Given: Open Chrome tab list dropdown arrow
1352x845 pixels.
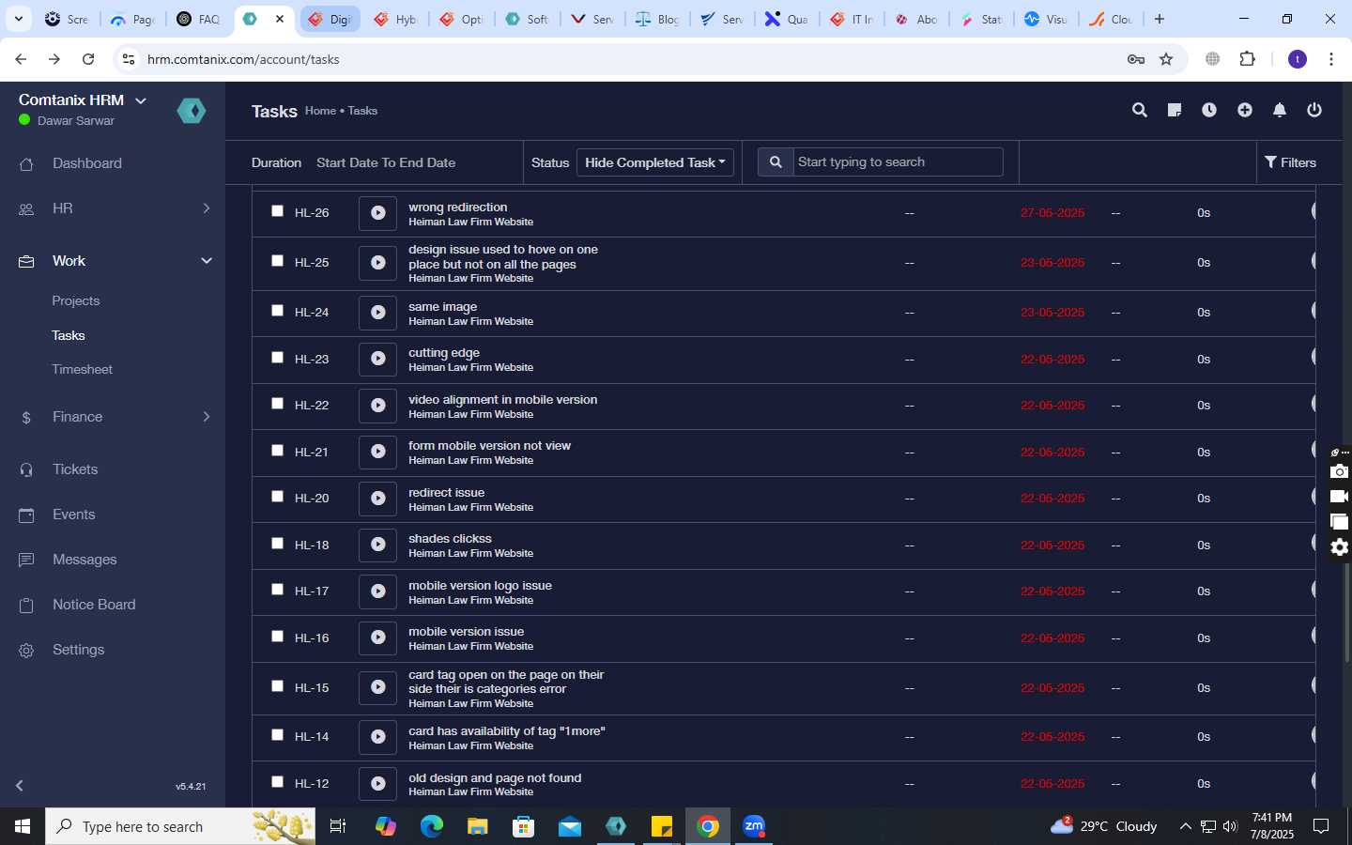Looking at the screenshot, I should coord(19,19).
